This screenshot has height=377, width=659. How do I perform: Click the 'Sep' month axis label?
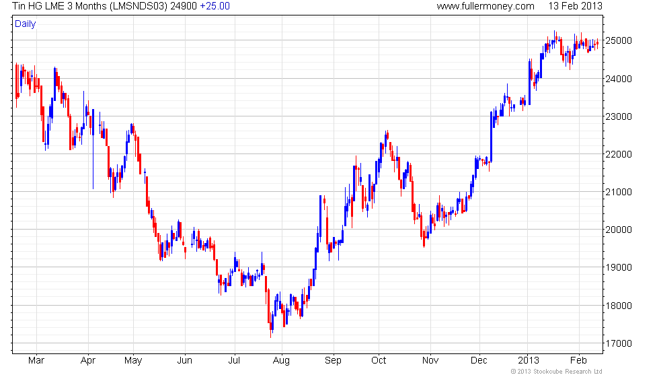(333, 361)
